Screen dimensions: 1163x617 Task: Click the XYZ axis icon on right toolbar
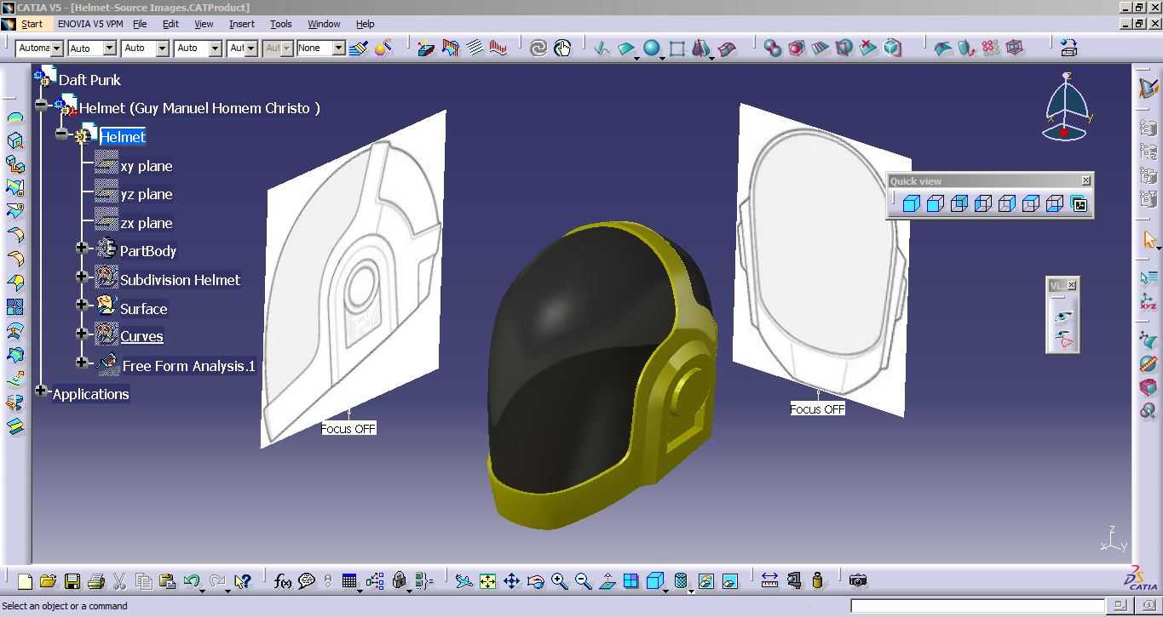tap(1149, 302)
